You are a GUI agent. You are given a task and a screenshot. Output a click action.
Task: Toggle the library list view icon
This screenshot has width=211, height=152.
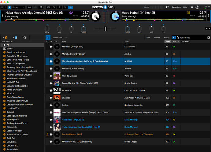pos(48,38)
